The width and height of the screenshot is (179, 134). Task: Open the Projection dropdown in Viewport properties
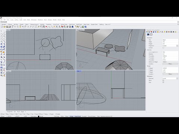tap(177, 46)
